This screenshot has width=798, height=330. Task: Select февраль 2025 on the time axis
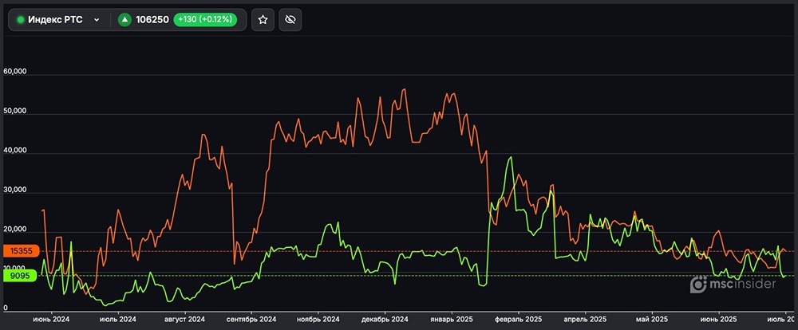(x=522, y=319)
